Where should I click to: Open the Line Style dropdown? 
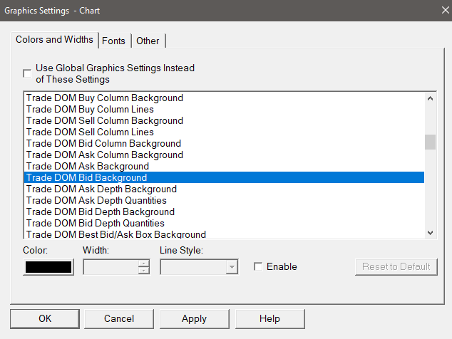pos(232,267)
